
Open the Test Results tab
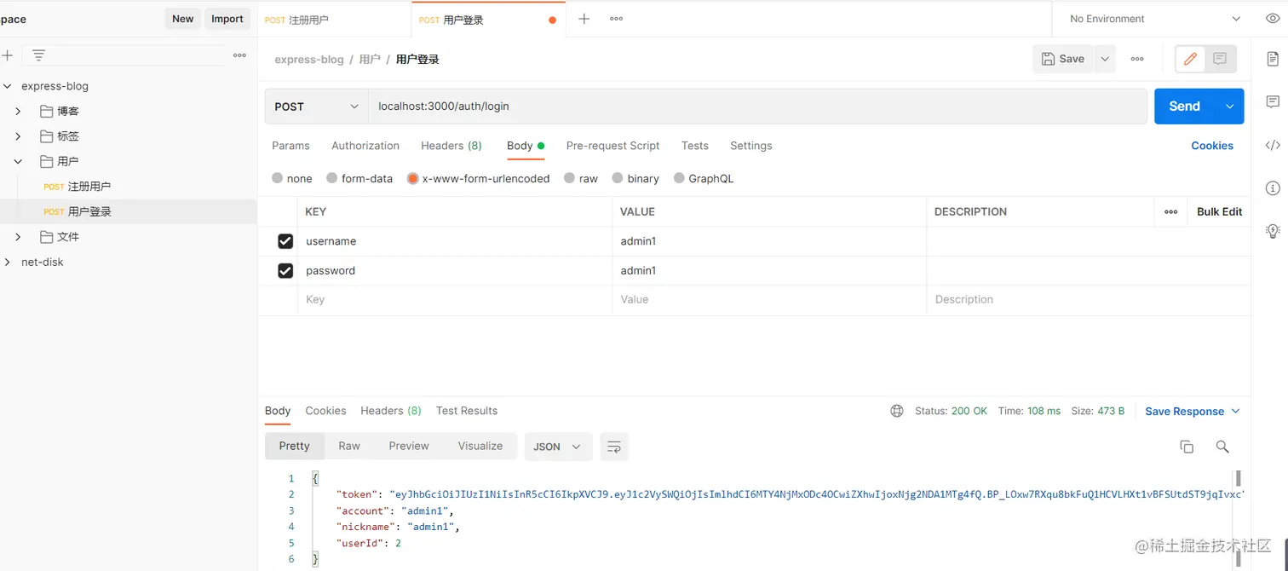coord(467,411)
